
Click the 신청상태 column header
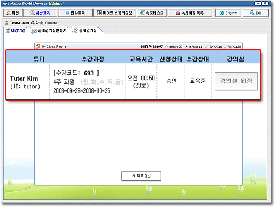click(171, 59)
